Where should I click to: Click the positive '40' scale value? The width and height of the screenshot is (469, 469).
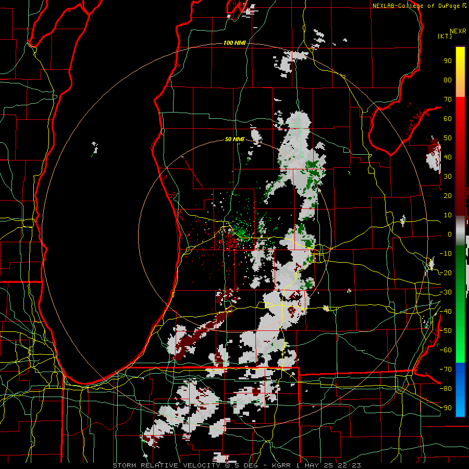(x=448, y=157)
